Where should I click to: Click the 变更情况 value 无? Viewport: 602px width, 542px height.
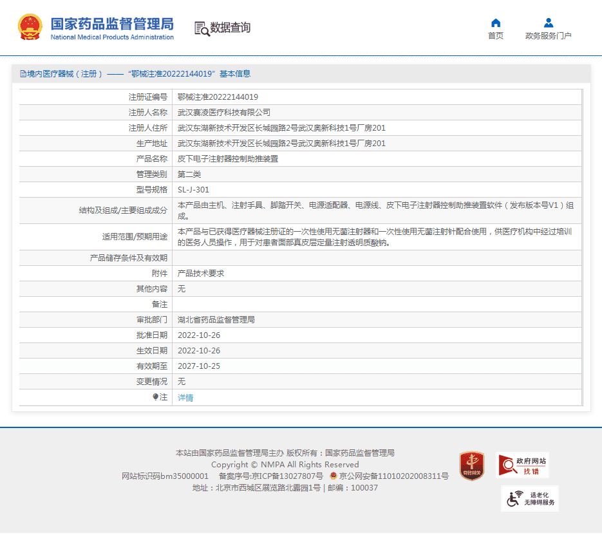(182, 382)
